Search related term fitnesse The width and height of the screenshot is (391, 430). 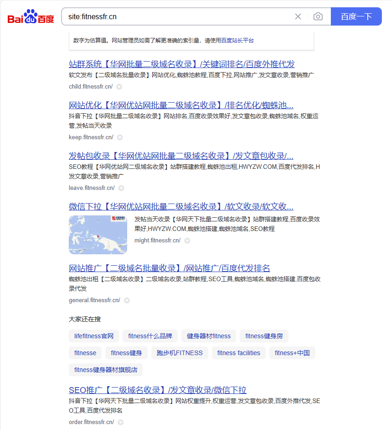[x=85, y=353]
